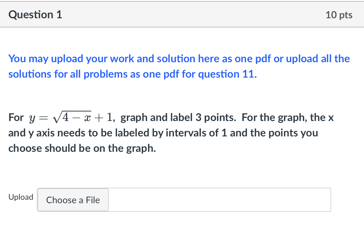Click the points value shown for Question 1

pos(339,15)
